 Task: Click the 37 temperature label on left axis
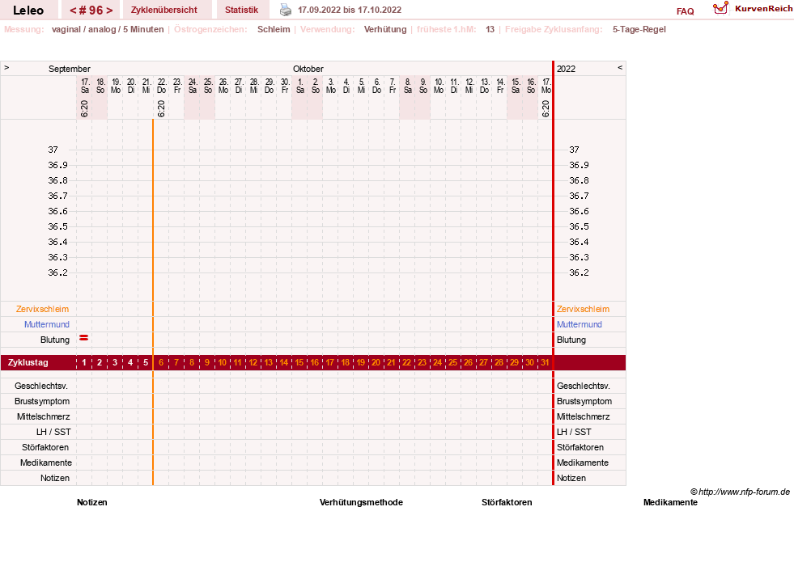53,150
